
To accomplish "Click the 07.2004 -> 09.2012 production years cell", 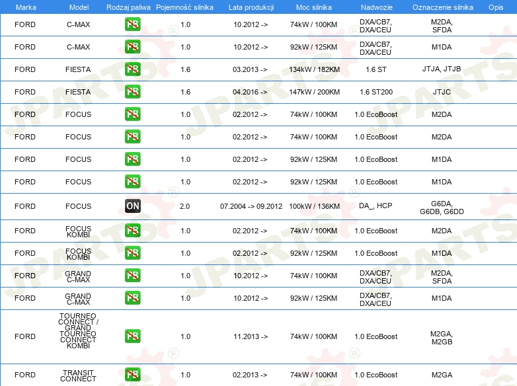I will [251, 206].
